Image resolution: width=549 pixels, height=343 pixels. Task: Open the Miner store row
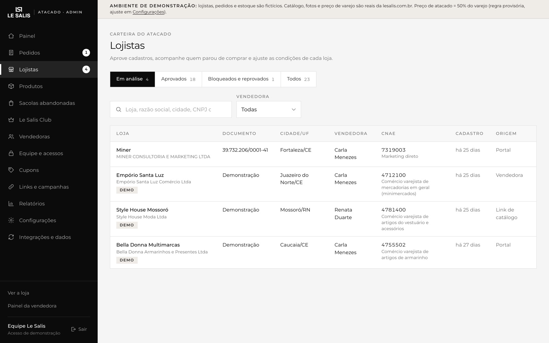[x=323, y=154]
